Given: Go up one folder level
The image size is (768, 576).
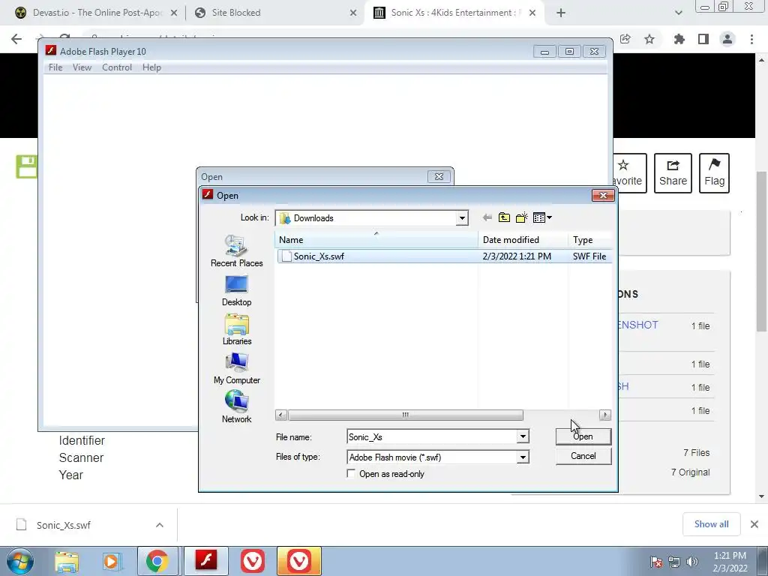Looking at the screenshot, I should click(x=504, y=217).
